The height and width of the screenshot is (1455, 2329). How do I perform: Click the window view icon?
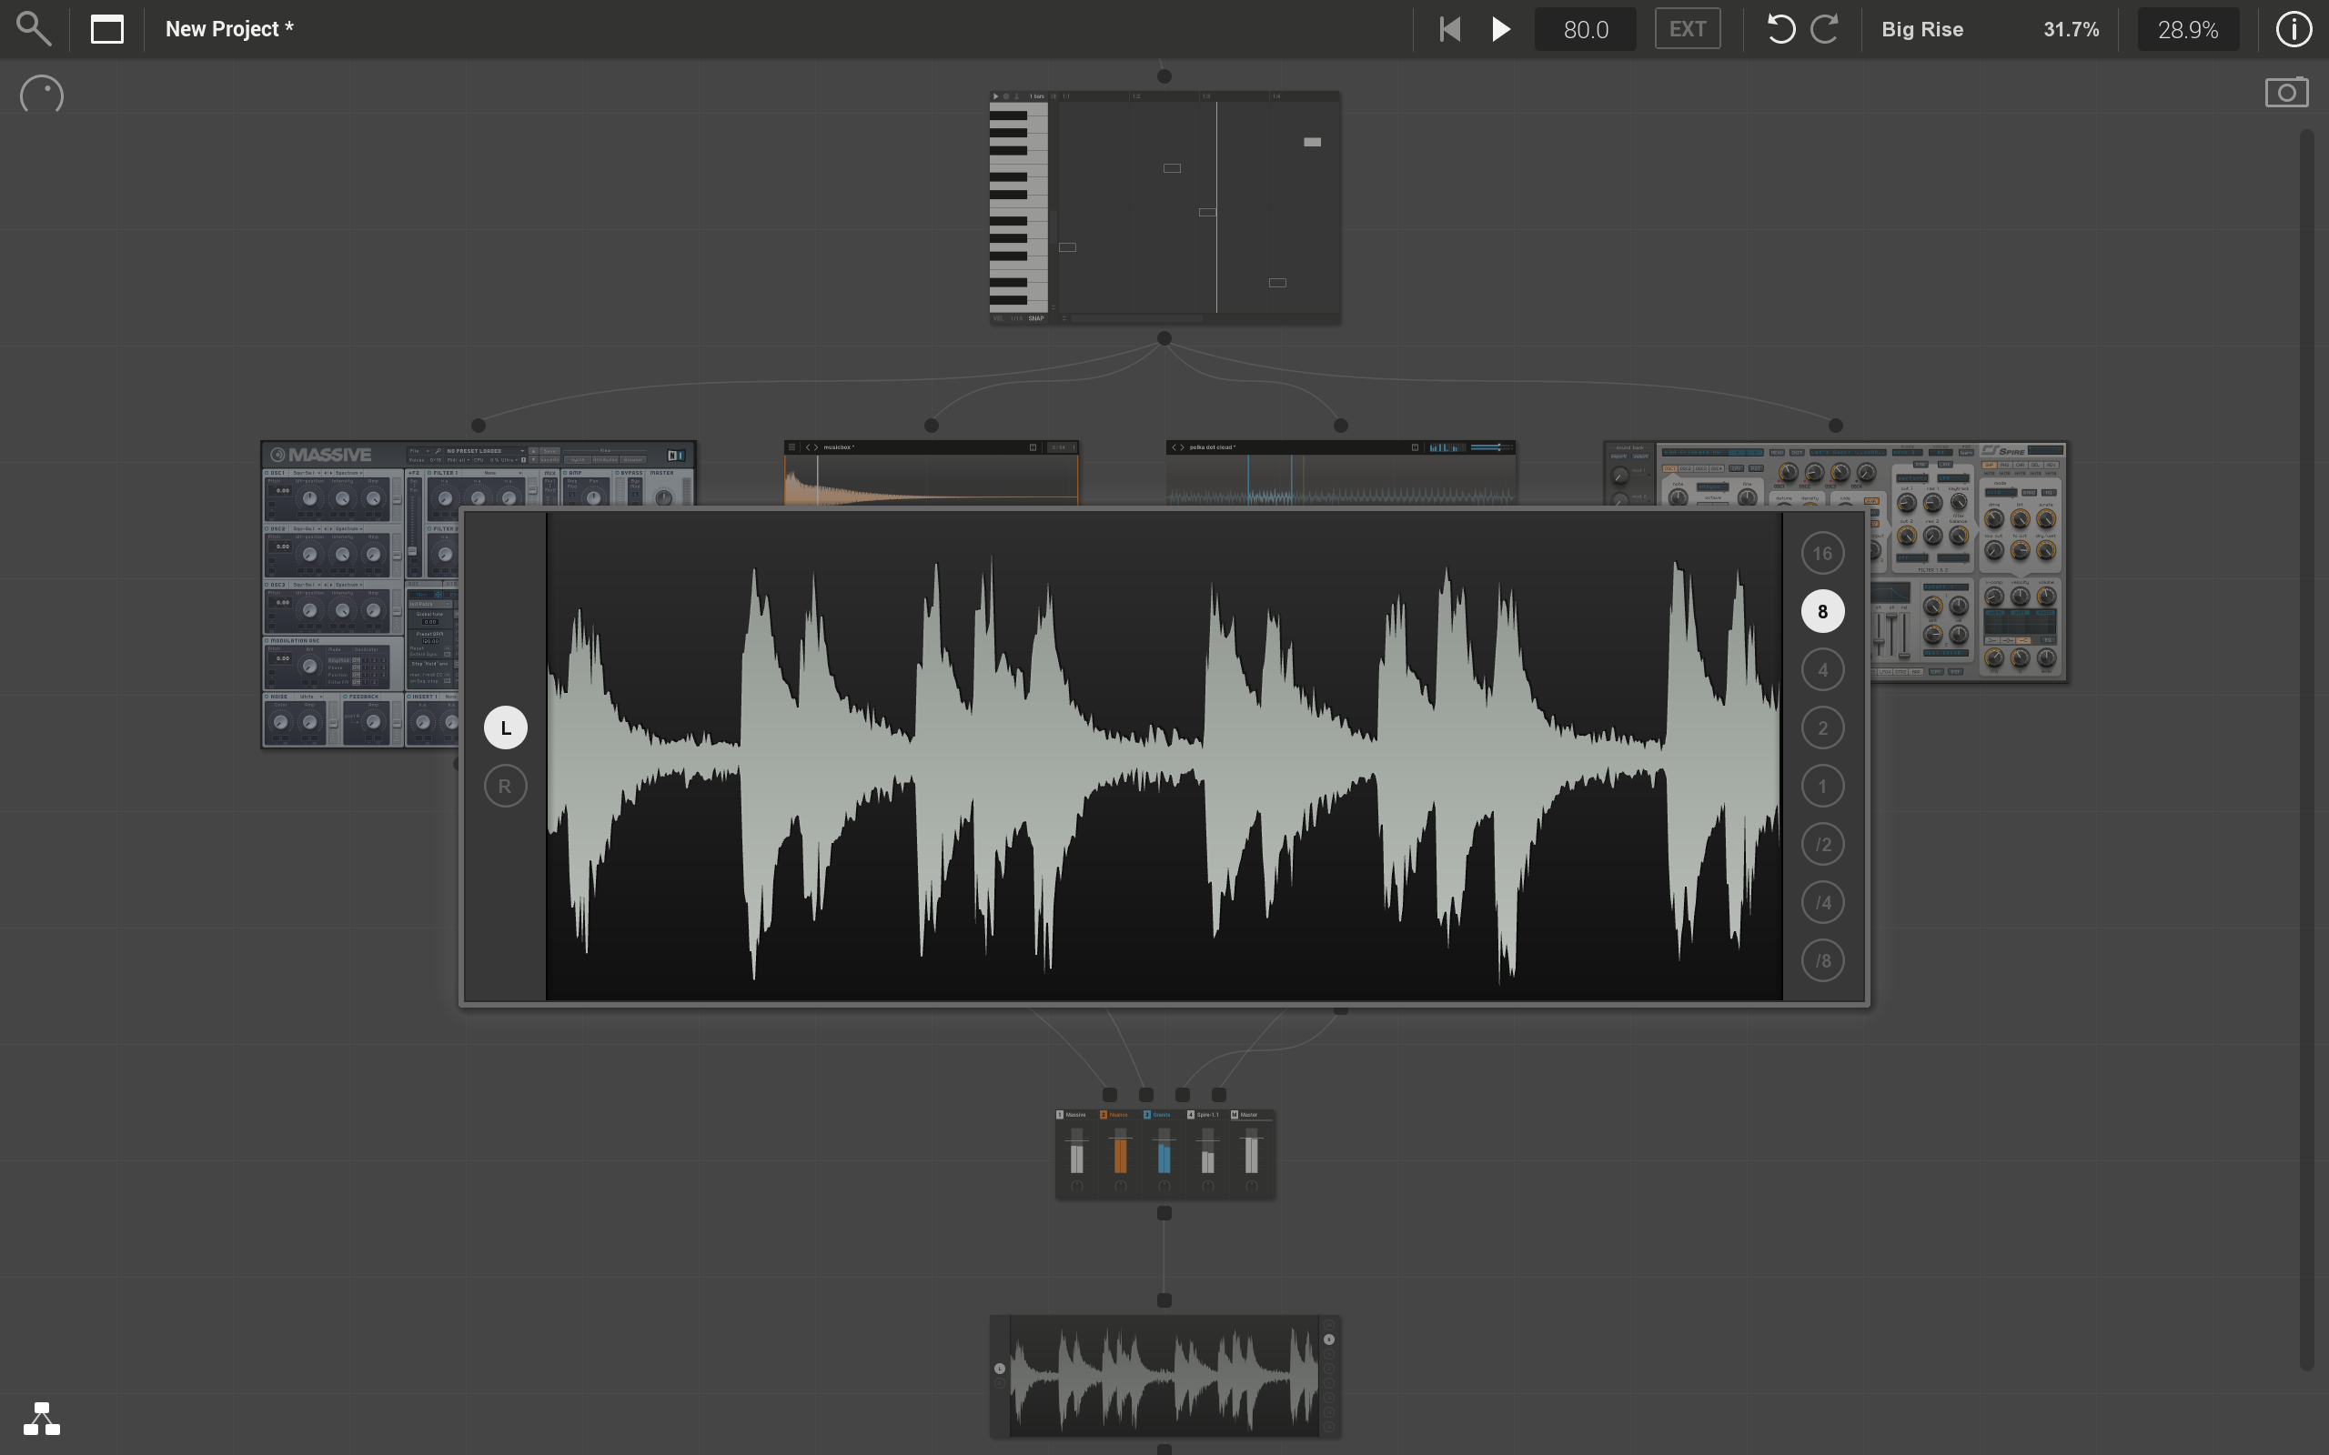[x=106, y=29]
